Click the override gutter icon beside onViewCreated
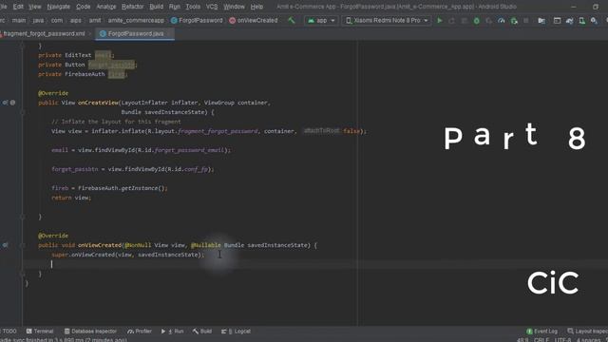608x342 pixels. tap(6, 245)
